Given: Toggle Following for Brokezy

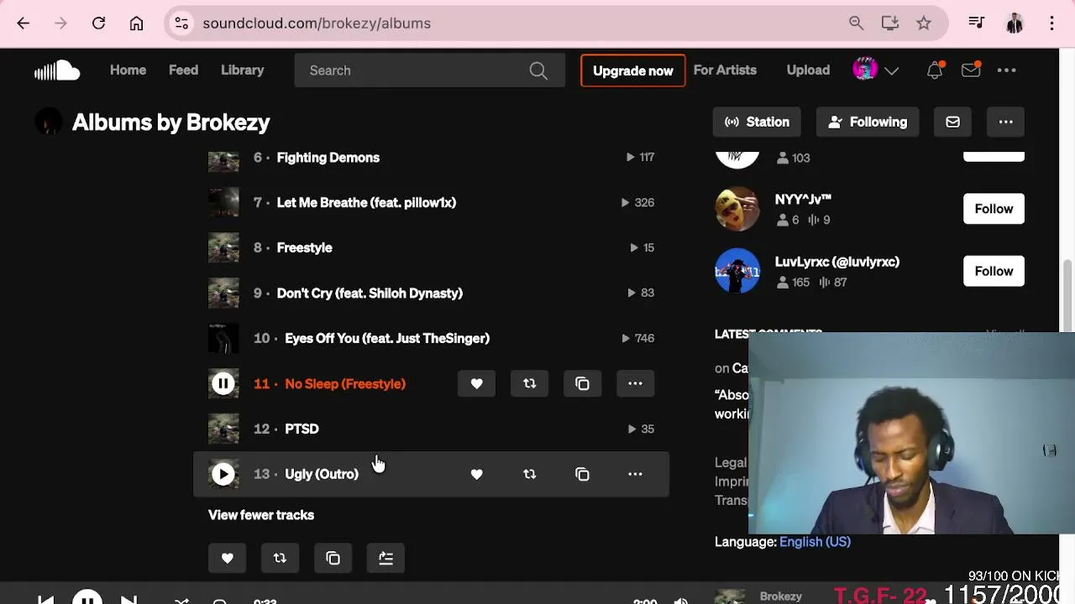Looking at the screenshot, I should 868,122.
